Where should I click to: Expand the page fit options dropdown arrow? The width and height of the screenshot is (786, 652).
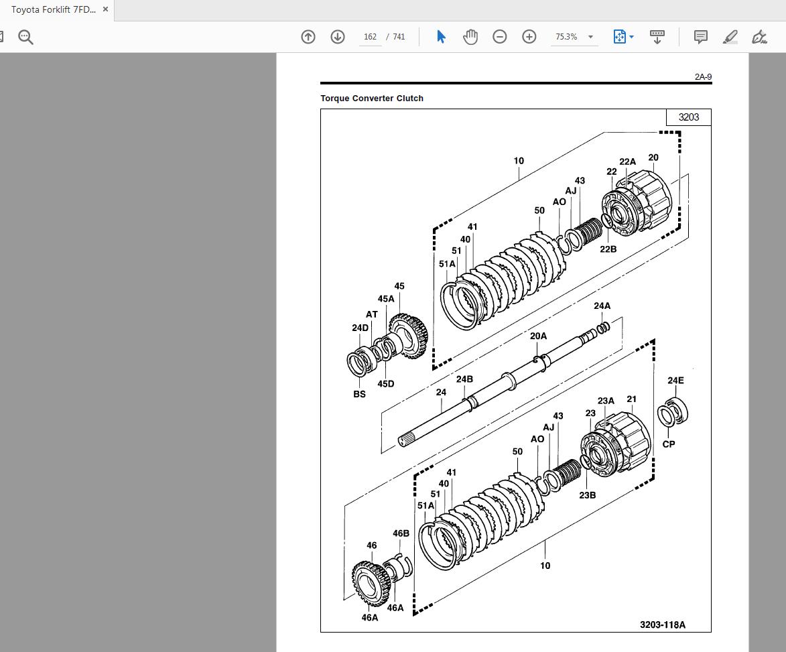(632, 37)
